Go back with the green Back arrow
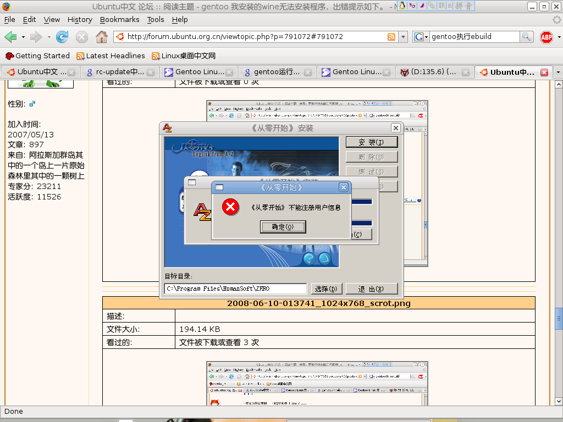This screenshot has height=422, width=563. [10, 37]
